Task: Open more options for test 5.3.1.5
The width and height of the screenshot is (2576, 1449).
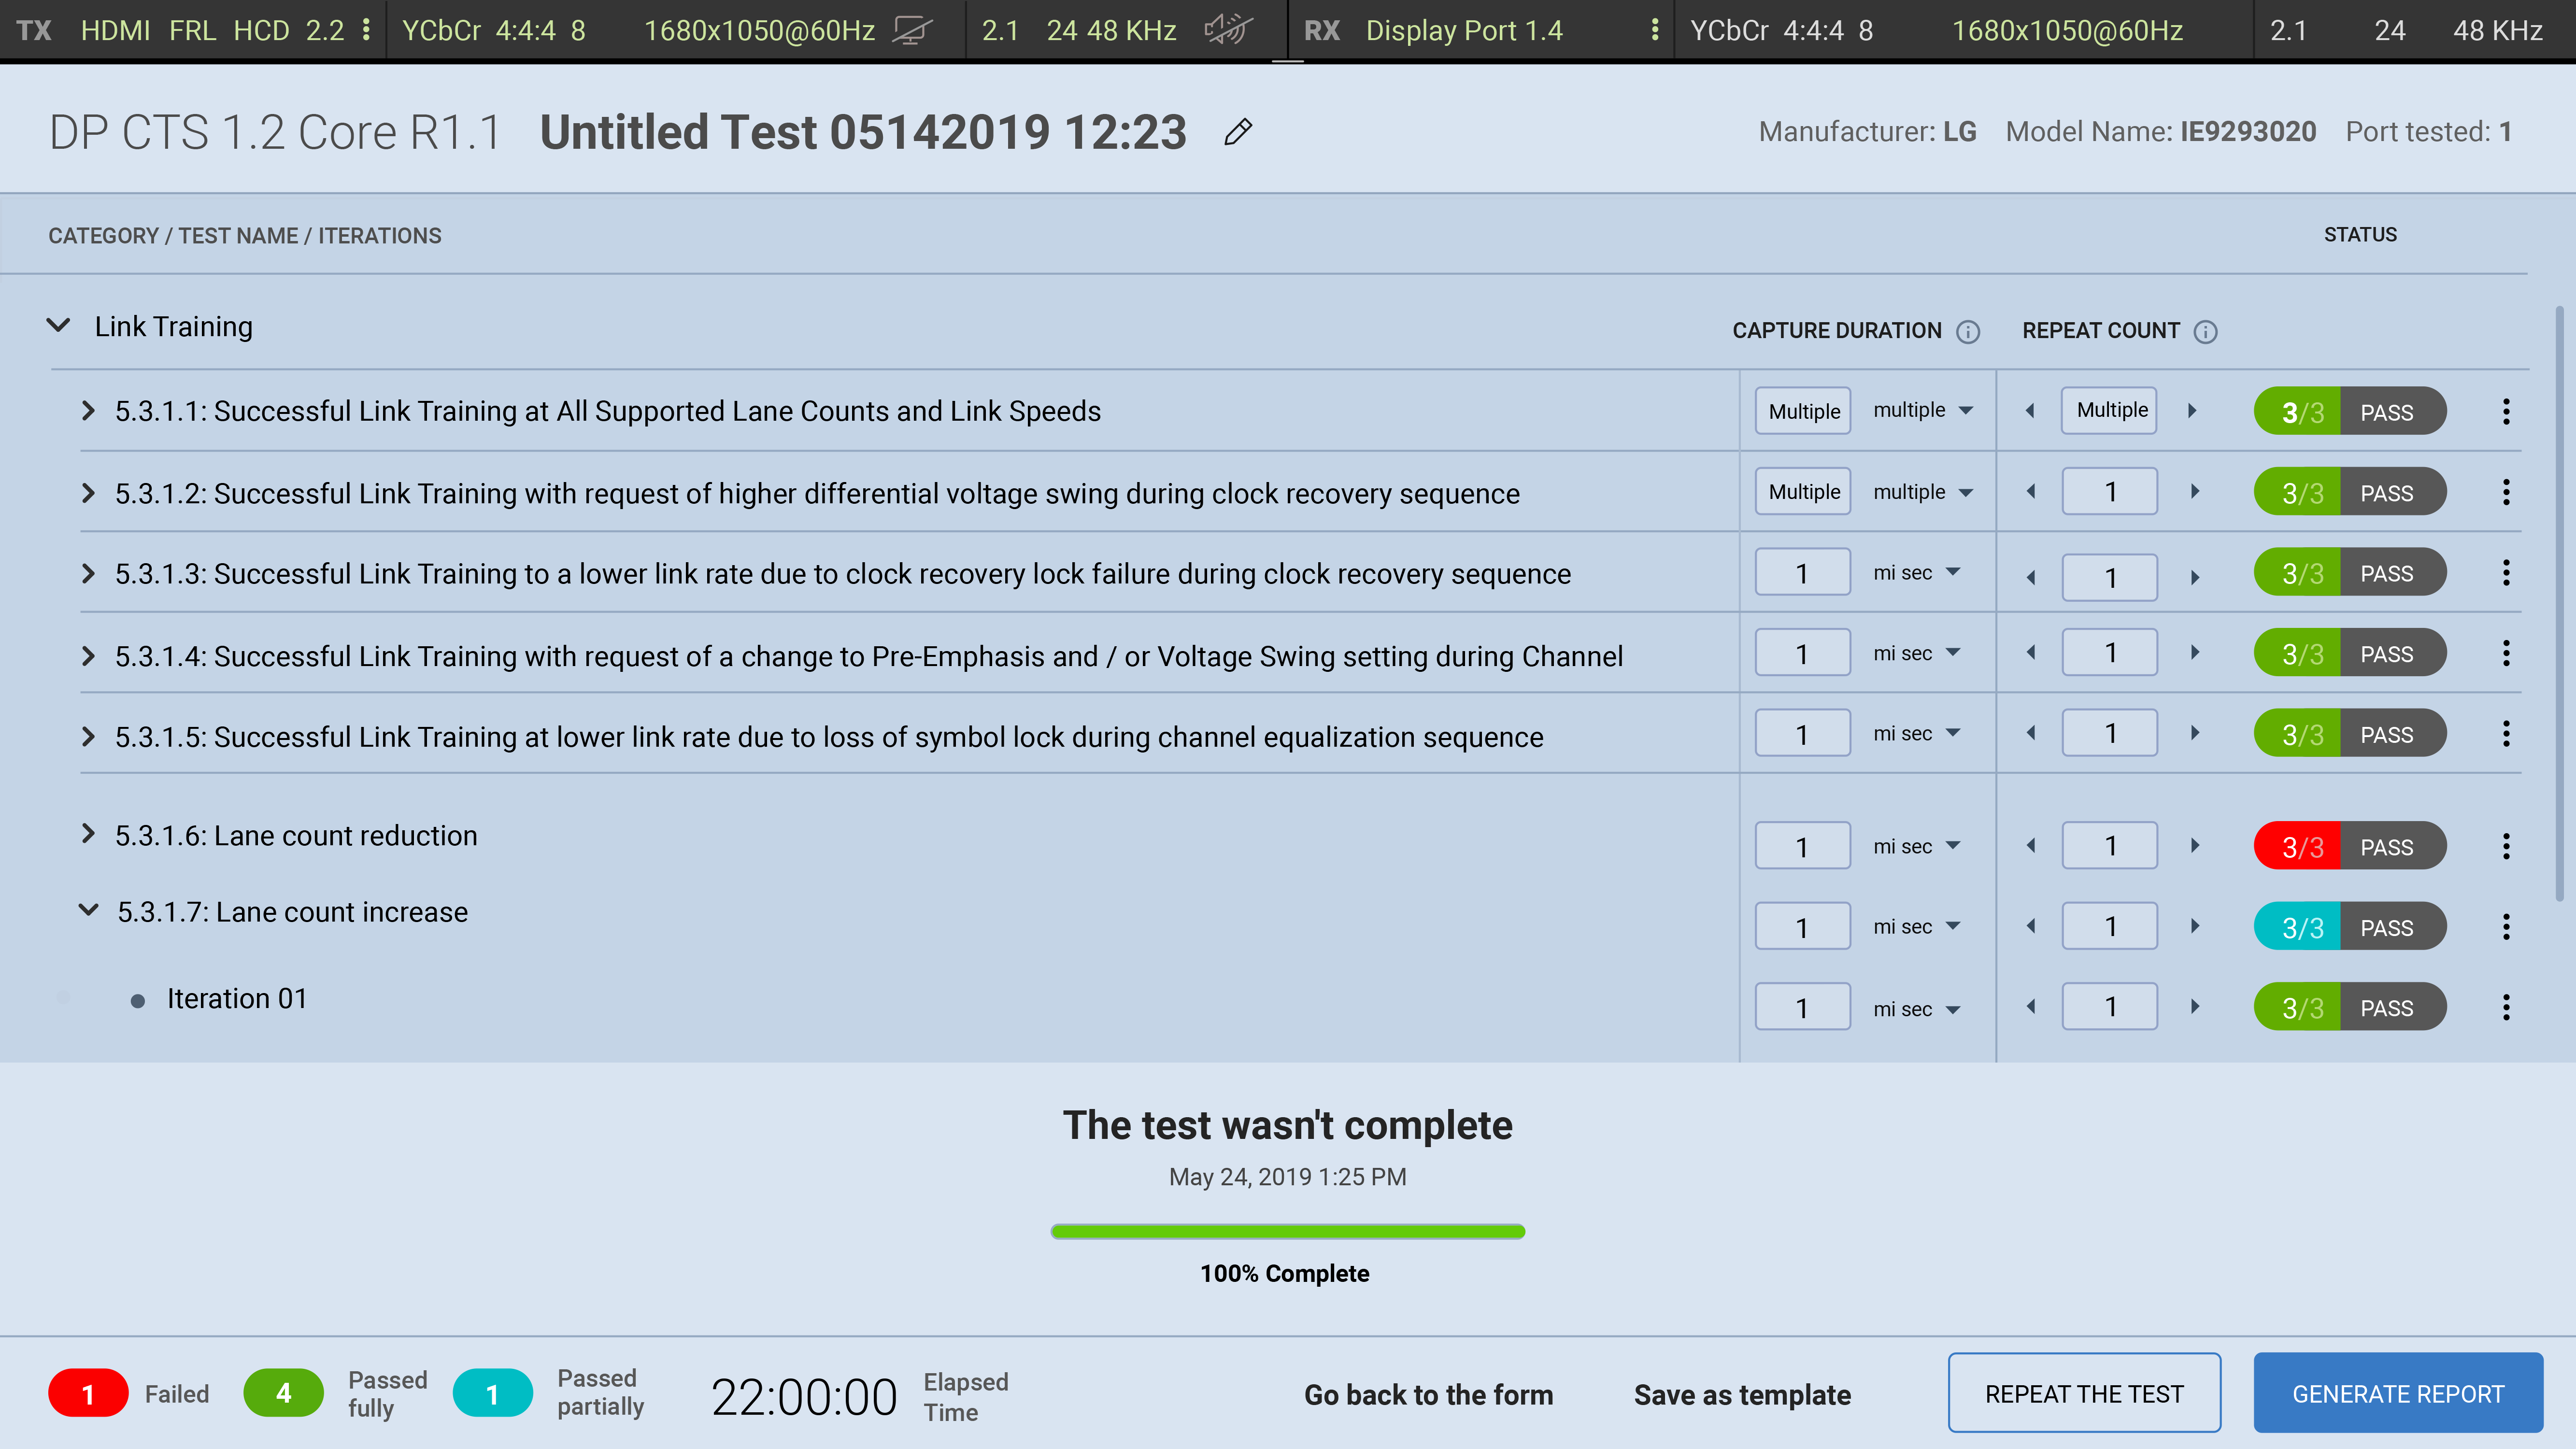Action: pyautogui.click(x=2506, y=734)
